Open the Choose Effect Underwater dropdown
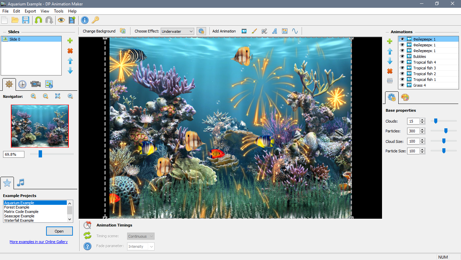The height and width of the screenshot is (260, 461). pyautogui.click(x=177, y=31)
